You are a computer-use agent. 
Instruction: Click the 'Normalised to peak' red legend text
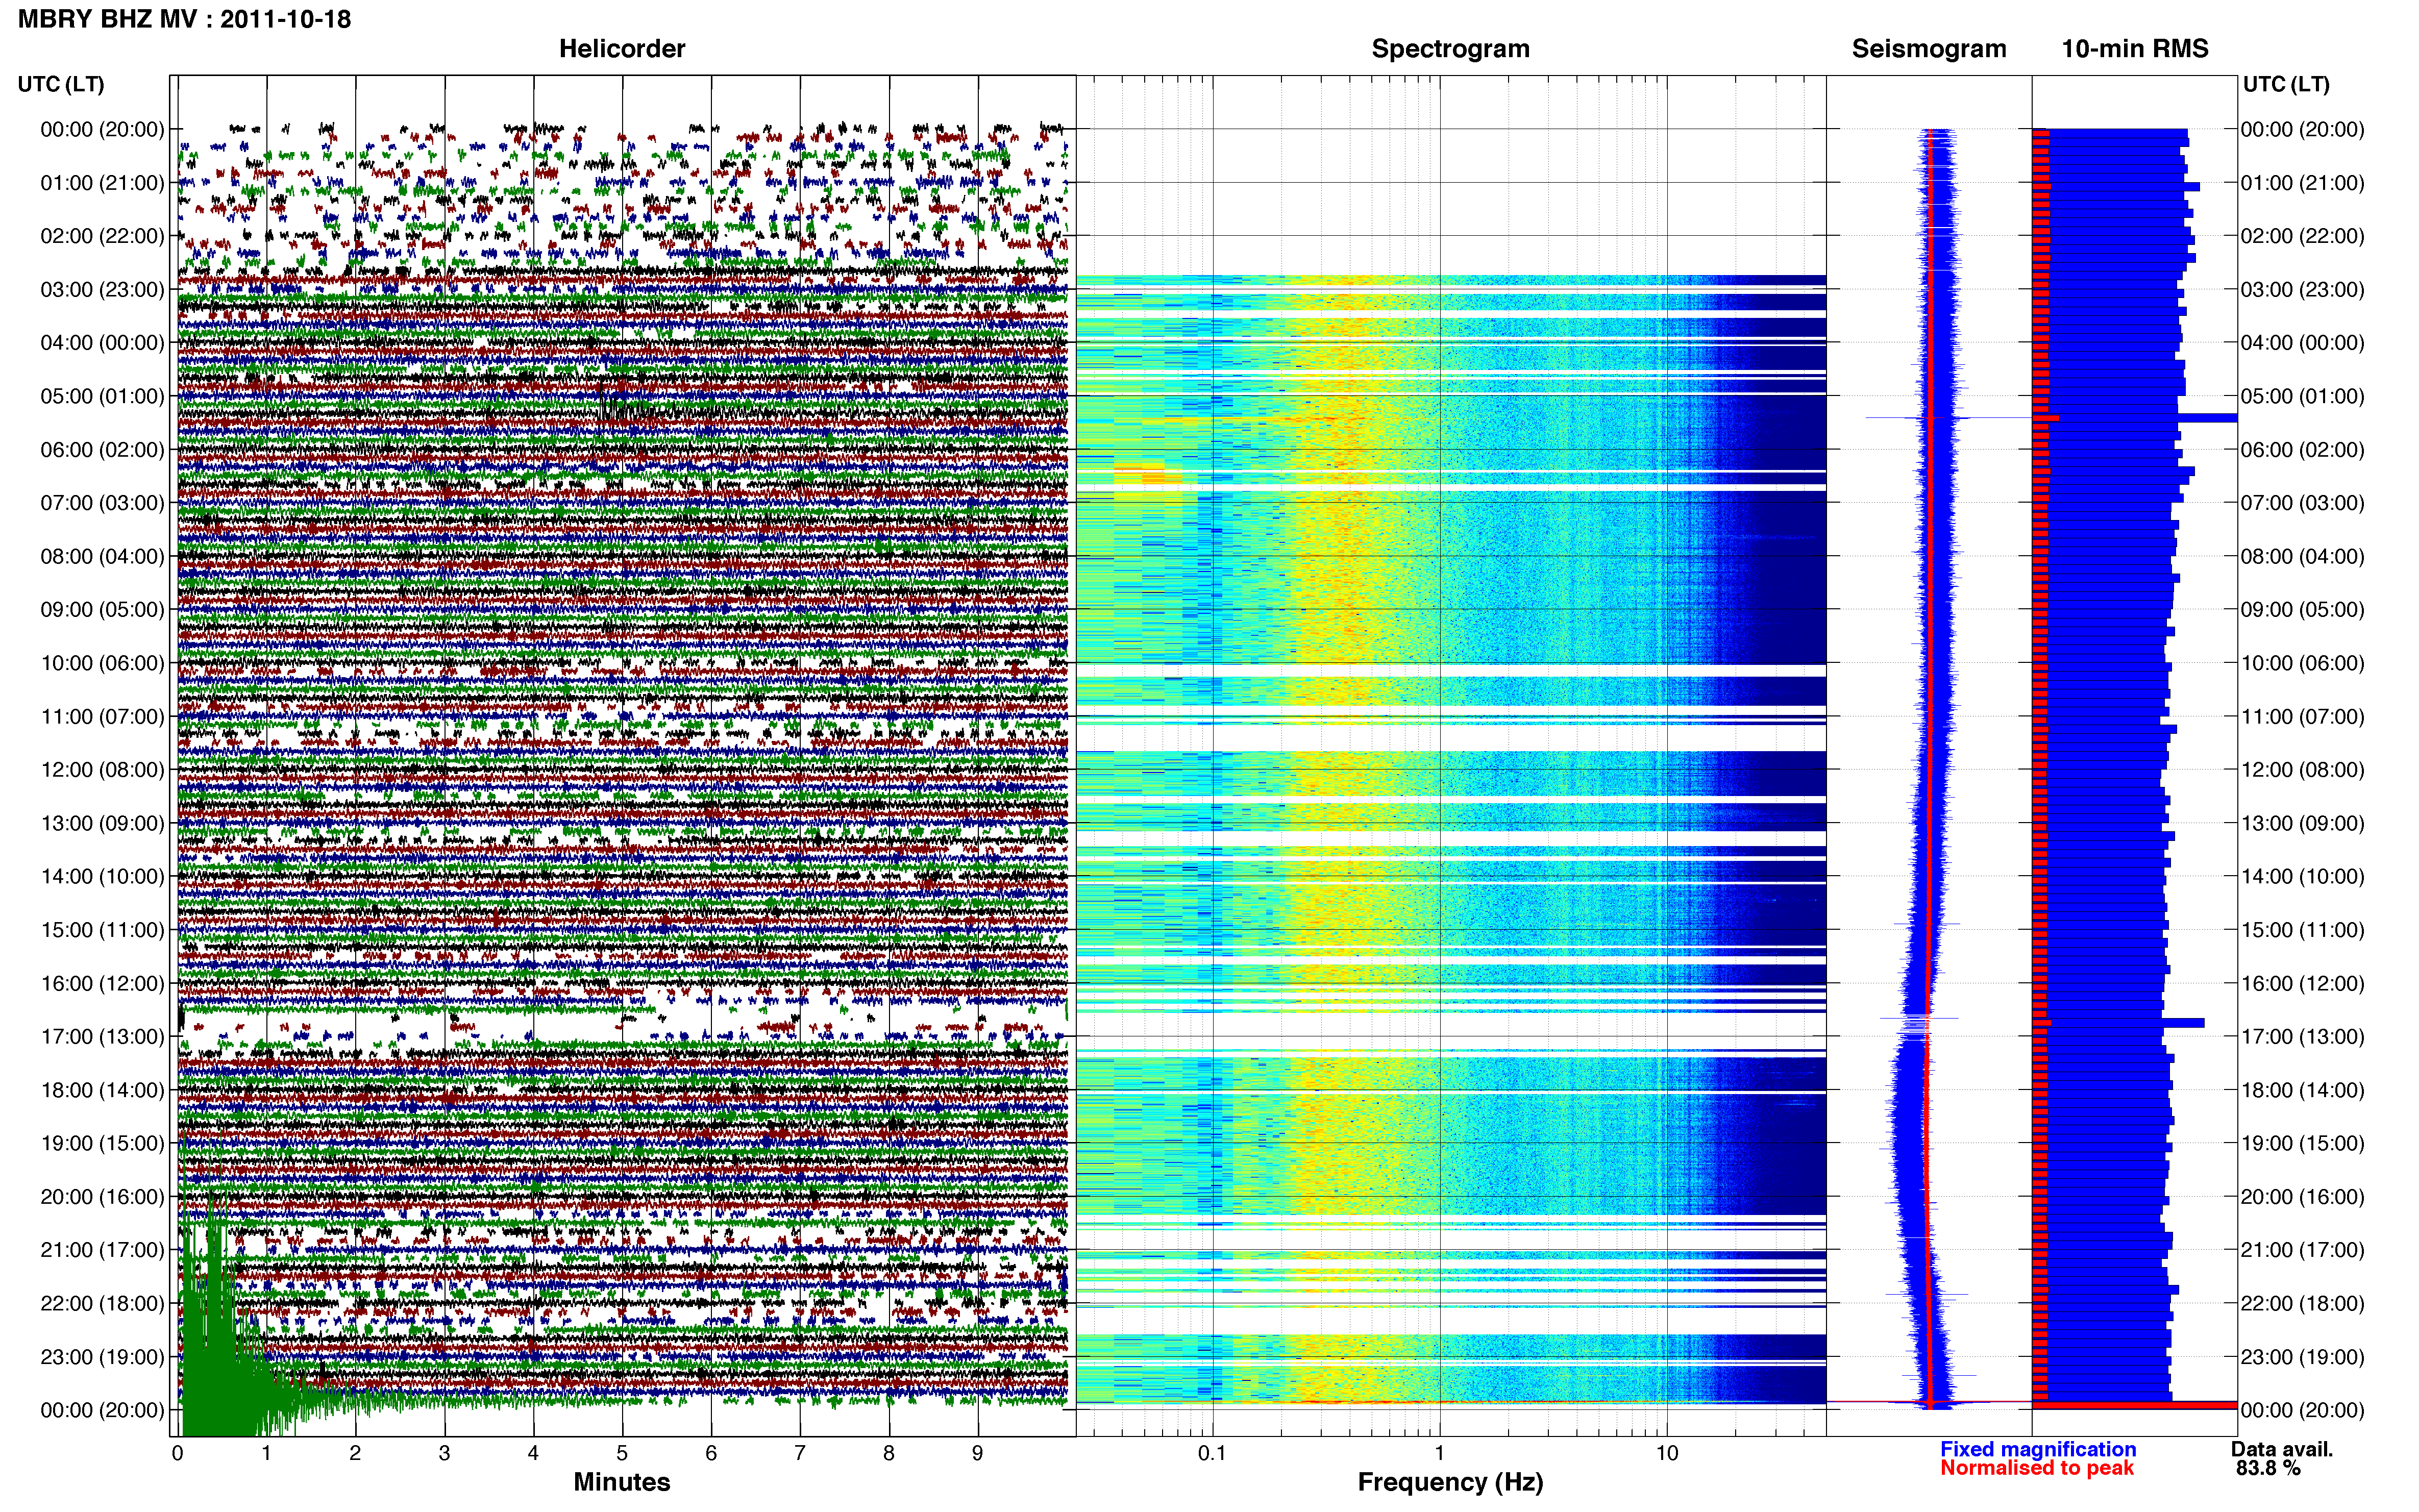click(x=2037, y=1468)
